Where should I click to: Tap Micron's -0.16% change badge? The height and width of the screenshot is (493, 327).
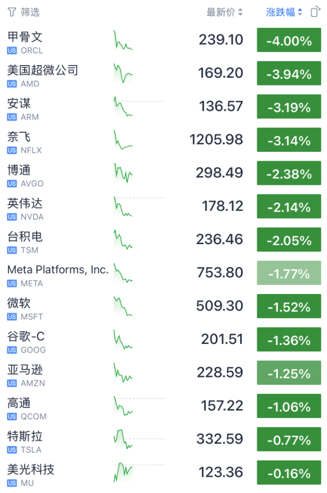coord(289,473)
